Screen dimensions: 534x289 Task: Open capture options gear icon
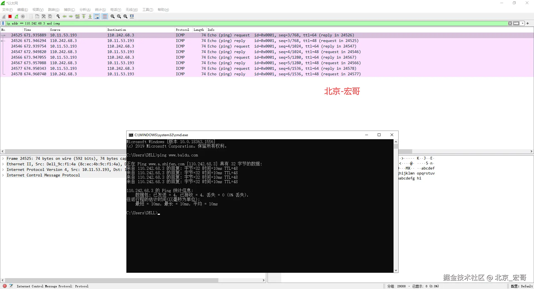[23, 16]
